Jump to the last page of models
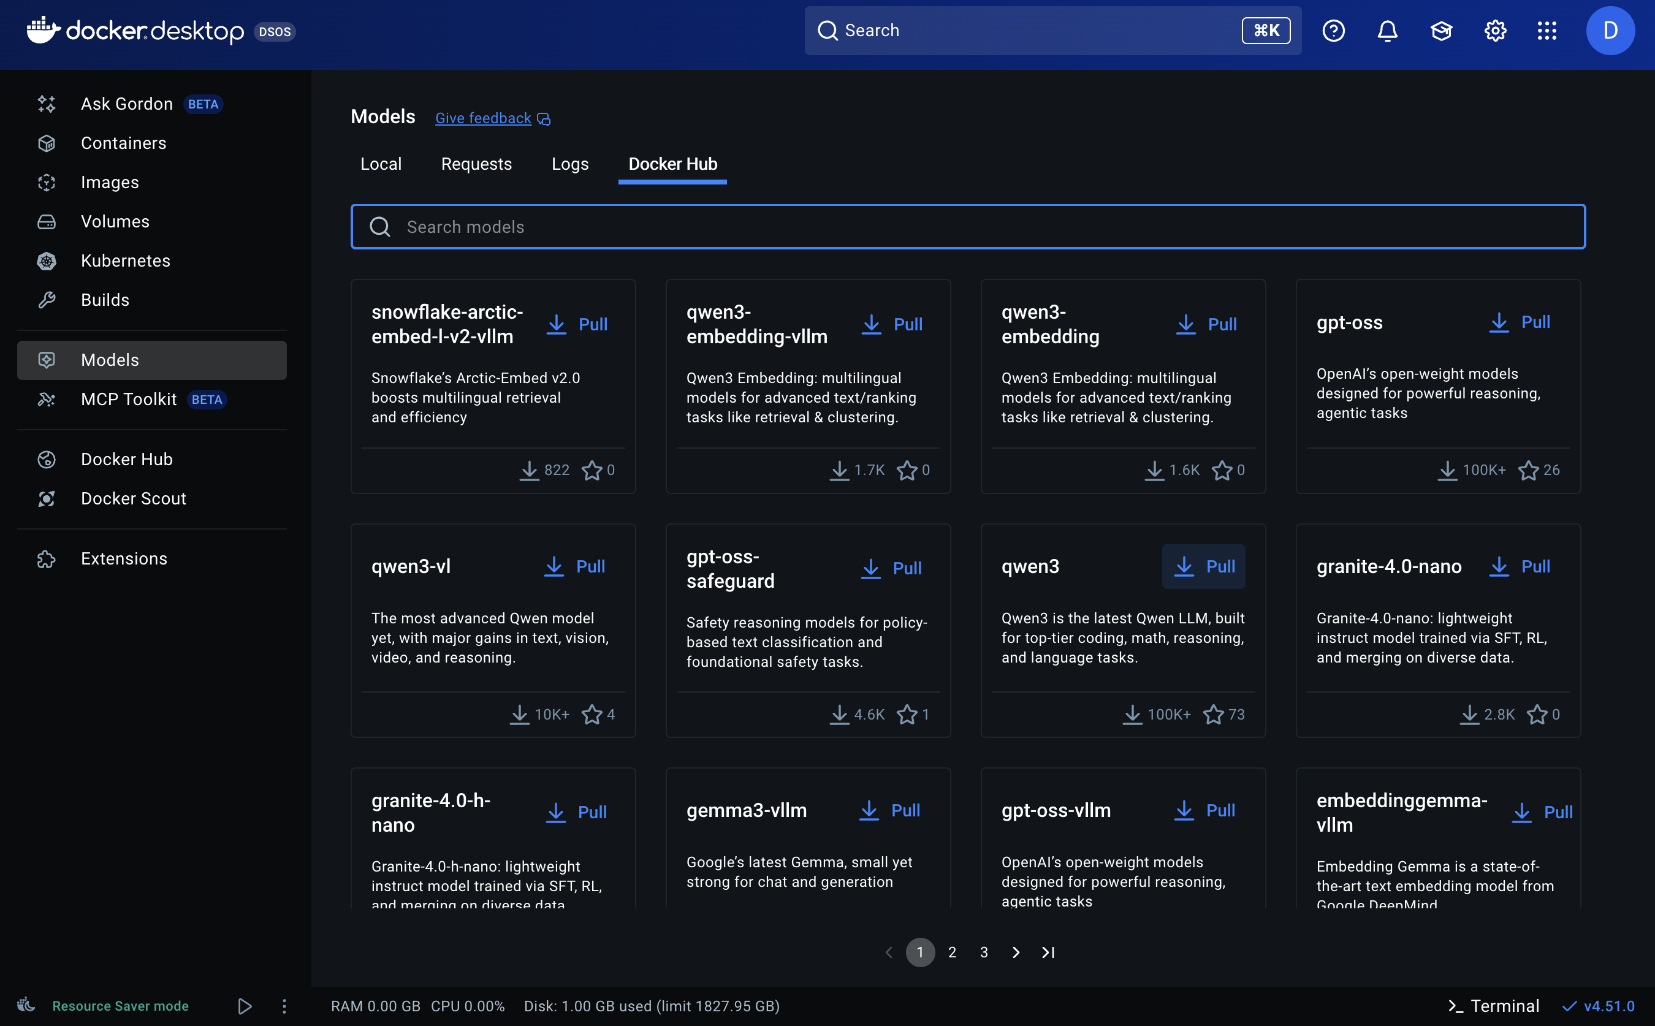1655x1026 pixels. pyautogui.click(x=1048, y=952)
